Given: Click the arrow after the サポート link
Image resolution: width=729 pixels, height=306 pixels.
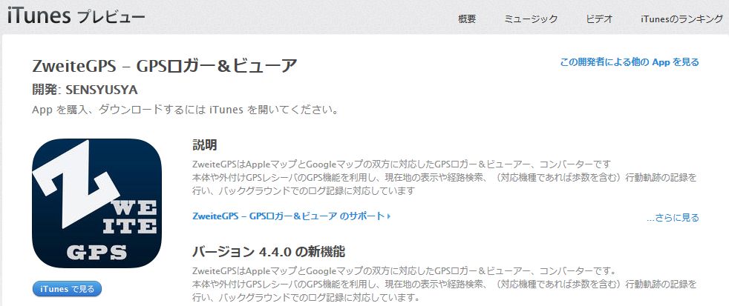Looking at the screenshot, I should [x=389, y=216].
